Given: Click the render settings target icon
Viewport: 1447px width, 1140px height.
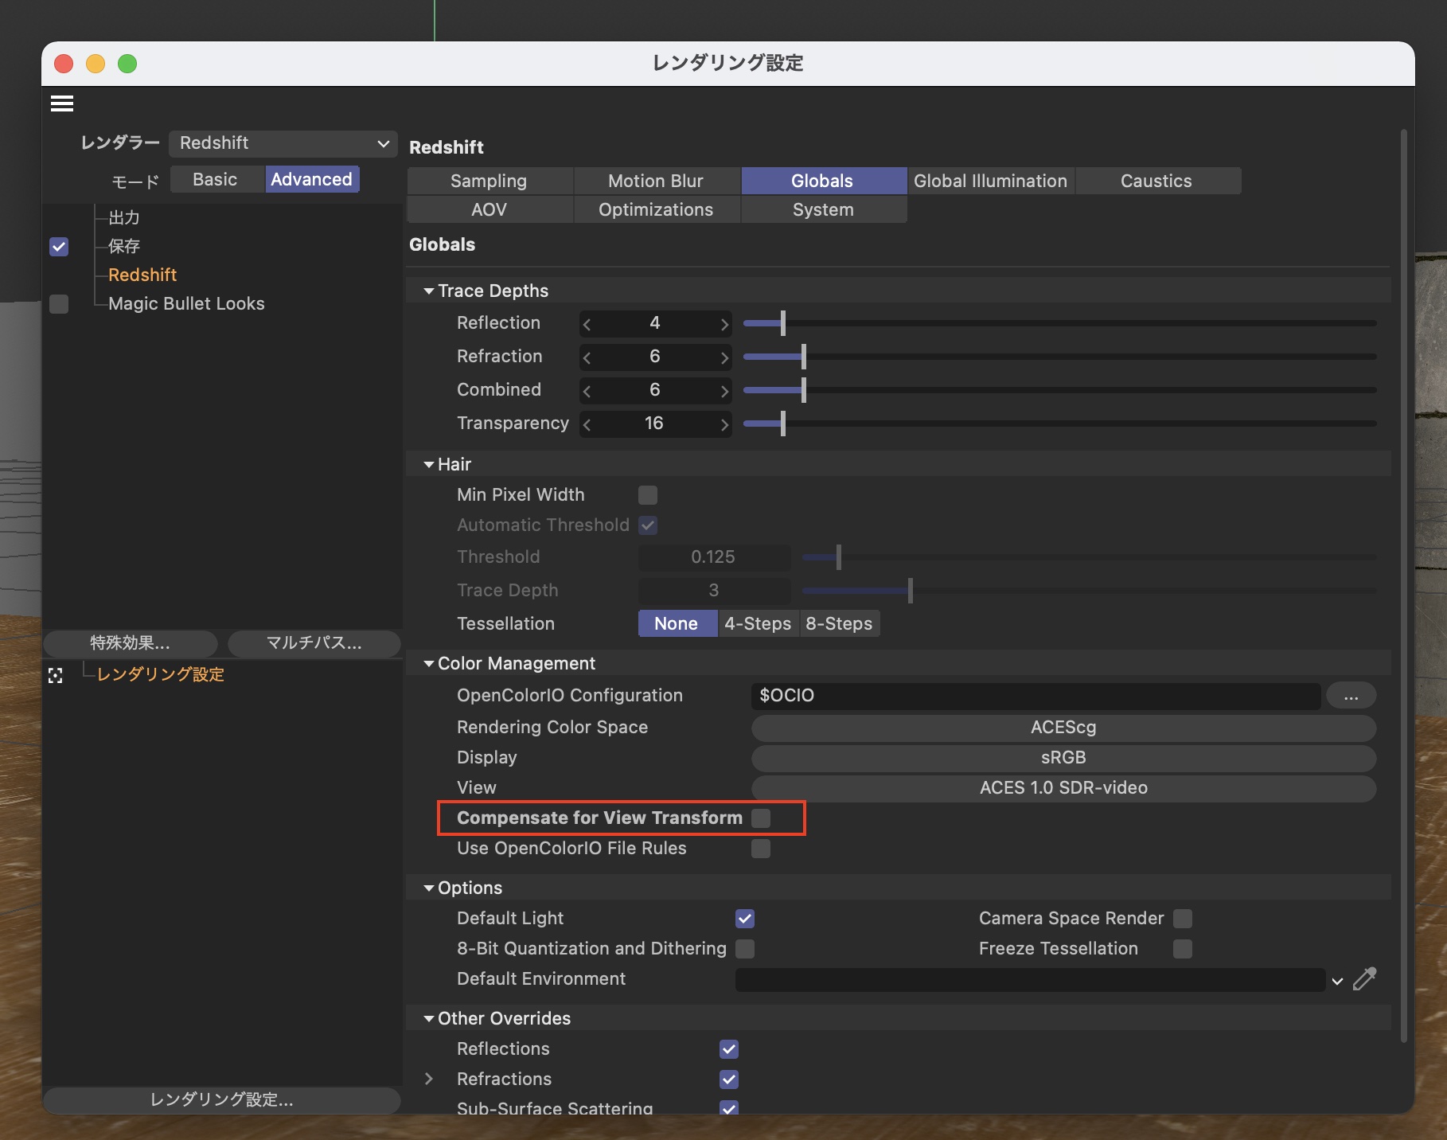Looking at the screenshot, I should click(56, 676).
